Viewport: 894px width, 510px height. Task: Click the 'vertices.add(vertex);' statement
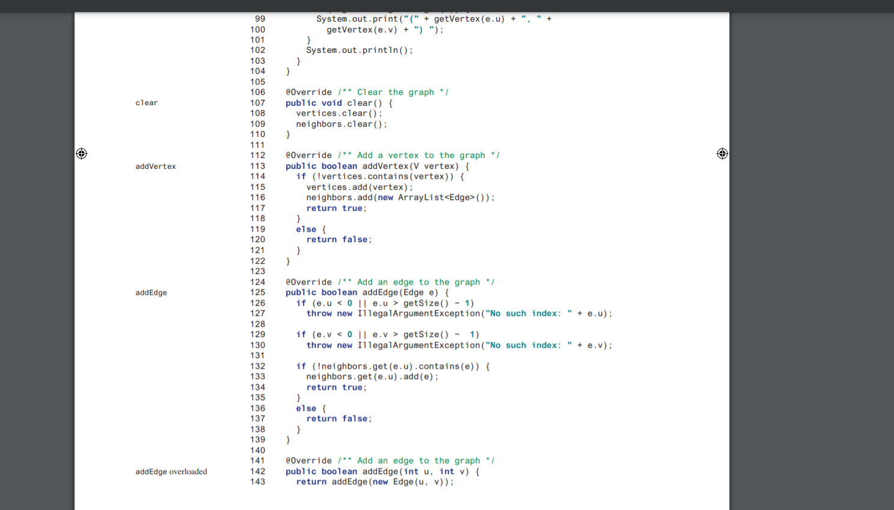coord(360,187)
